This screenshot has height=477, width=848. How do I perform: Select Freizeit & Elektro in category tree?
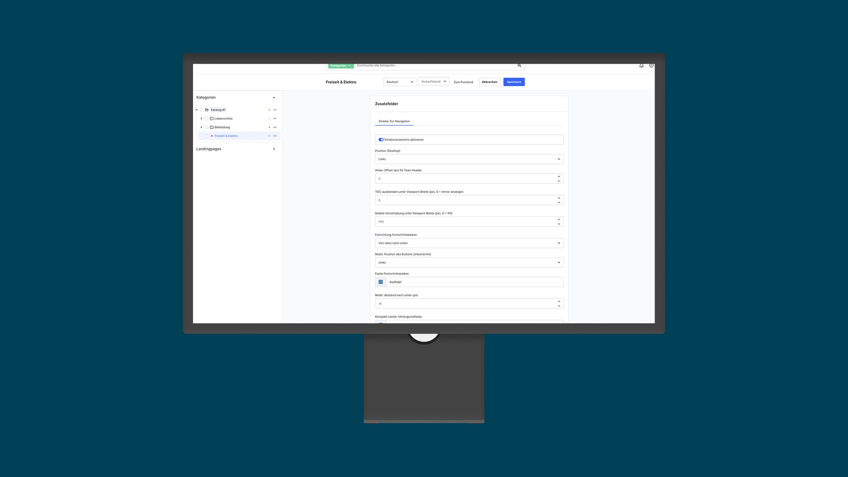[x=226, y=136]
